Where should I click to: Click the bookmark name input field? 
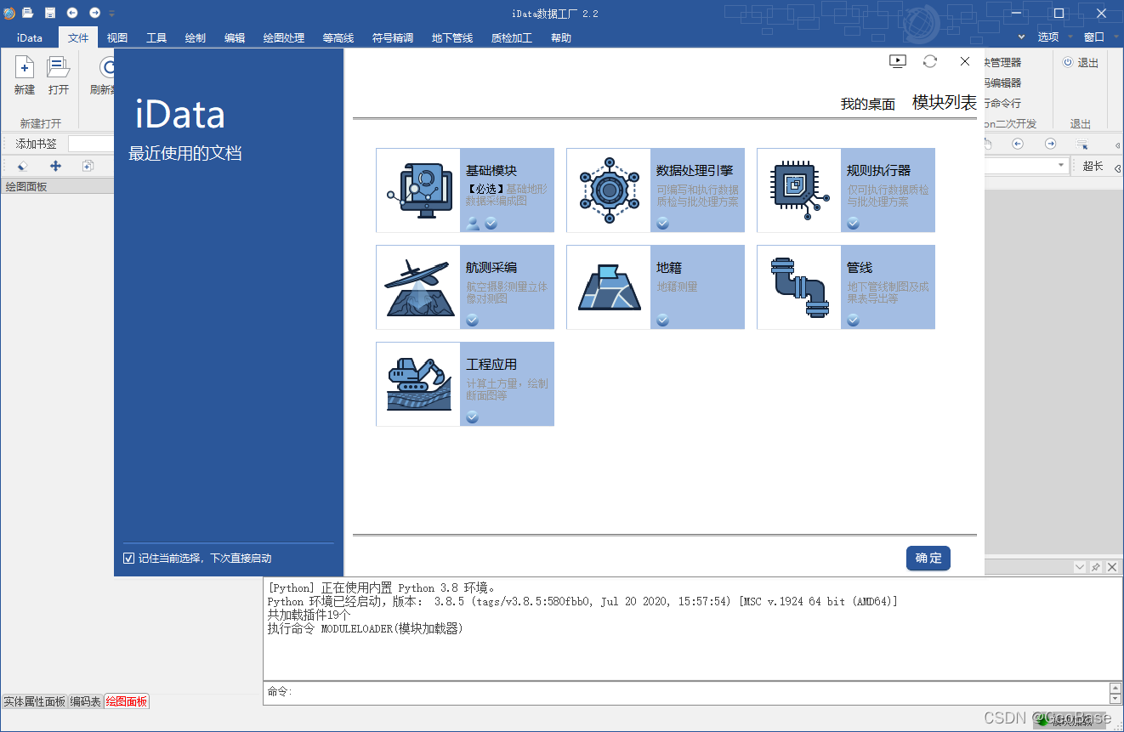(x=91, y=144)
